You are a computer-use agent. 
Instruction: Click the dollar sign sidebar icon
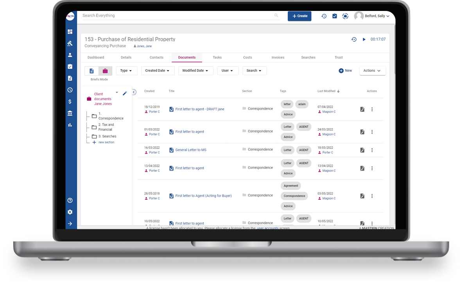[x=70, y=102]
